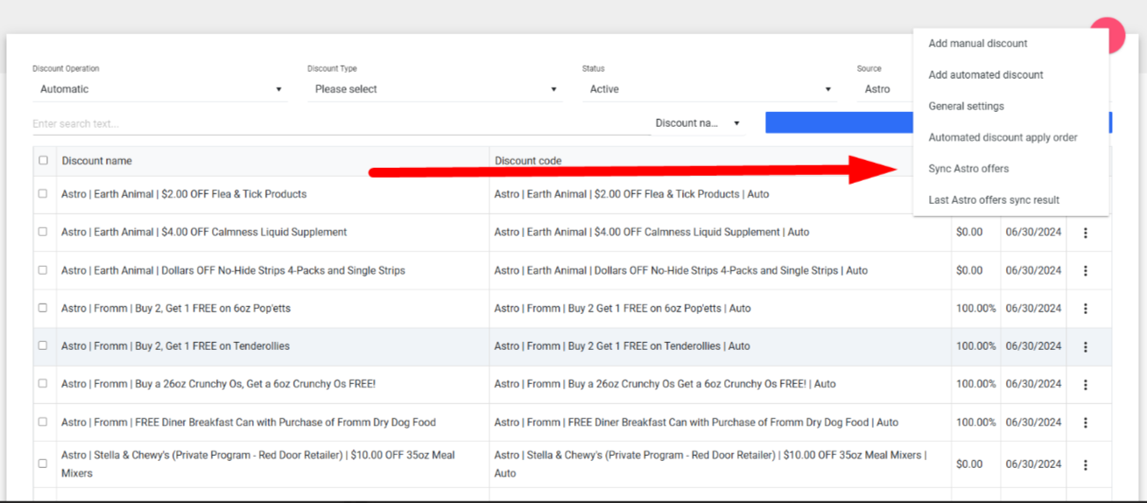Open row menu for Buy 2 Get 1 FREE Pop'etts

(x=1086, y=309)
